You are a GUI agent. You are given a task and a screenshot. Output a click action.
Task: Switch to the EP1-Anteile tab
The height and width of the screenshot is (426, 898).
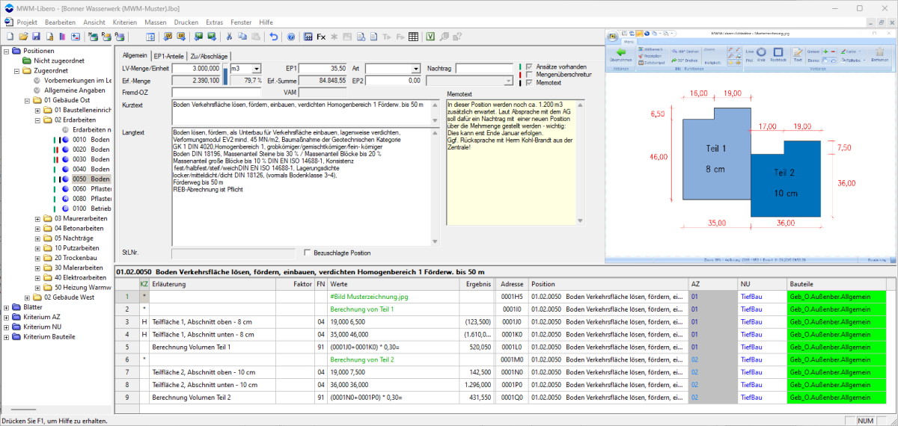point(169,55)
